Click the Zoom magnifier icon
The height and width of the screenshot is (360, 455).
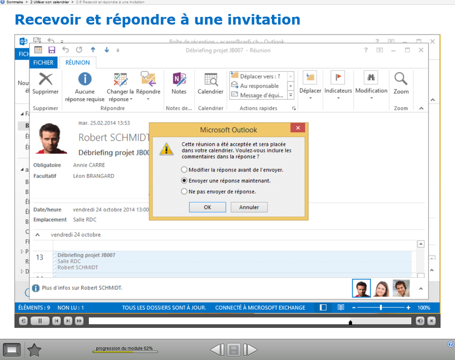point(401,79)
